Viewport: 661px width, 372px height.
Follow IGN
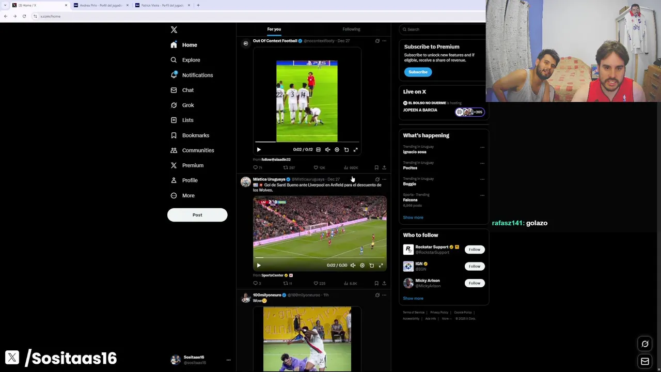474,266
